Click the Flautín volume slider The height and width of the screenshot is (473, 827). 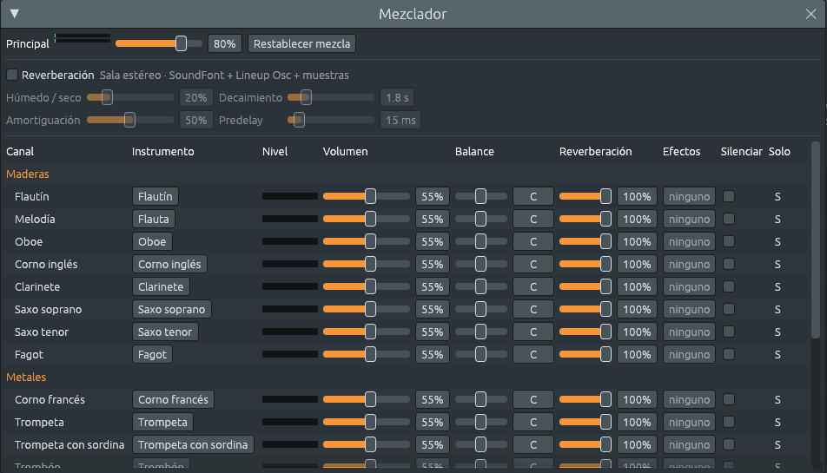[x=366, y=196]
